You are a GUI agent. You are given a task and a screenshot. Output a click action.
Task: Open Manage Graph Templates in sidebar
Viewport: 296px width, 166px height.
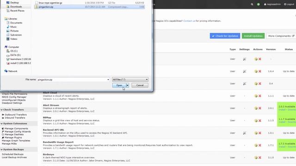coord(16,141)
